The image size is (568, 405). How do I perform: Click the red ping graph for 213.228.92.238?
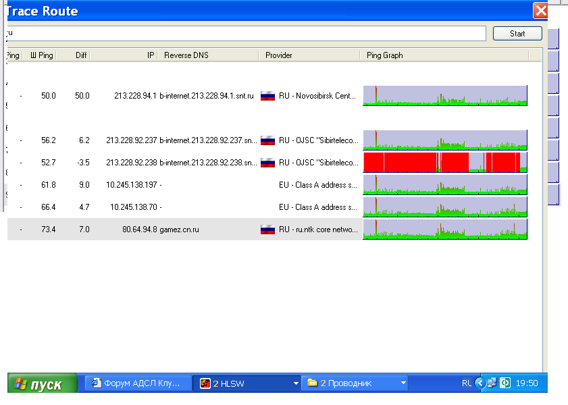[x=445, y=163]
